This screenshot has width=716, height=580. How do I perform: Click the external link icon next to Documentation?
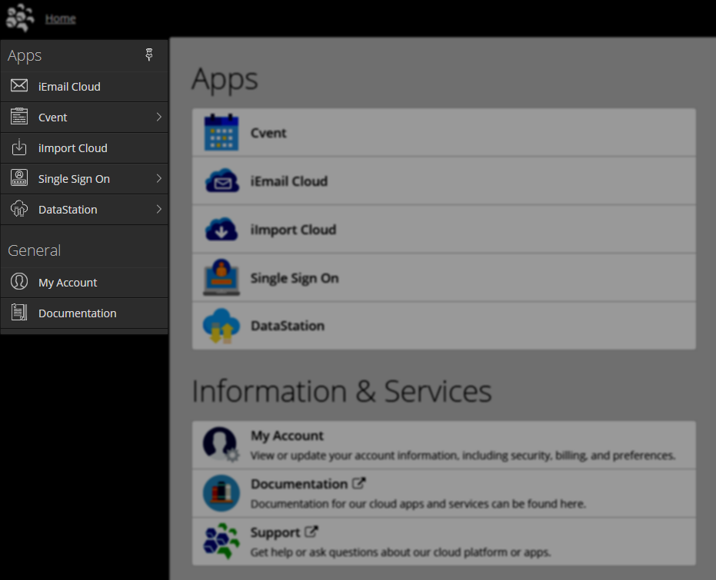359,484
